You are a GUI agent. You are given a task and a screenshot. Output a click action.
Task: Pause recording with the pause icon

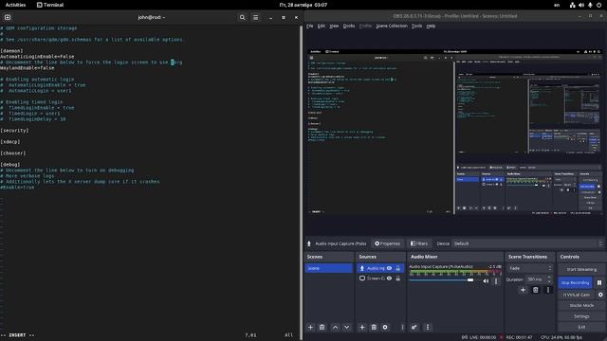point(599,282)
